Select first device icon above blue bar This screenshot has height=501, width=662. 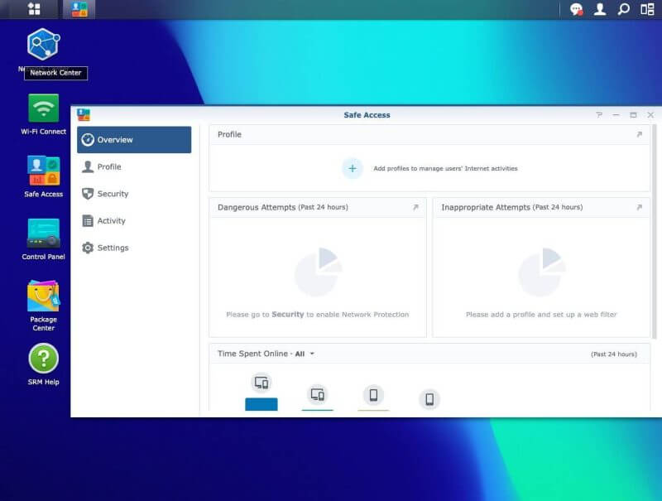(261, 383)
